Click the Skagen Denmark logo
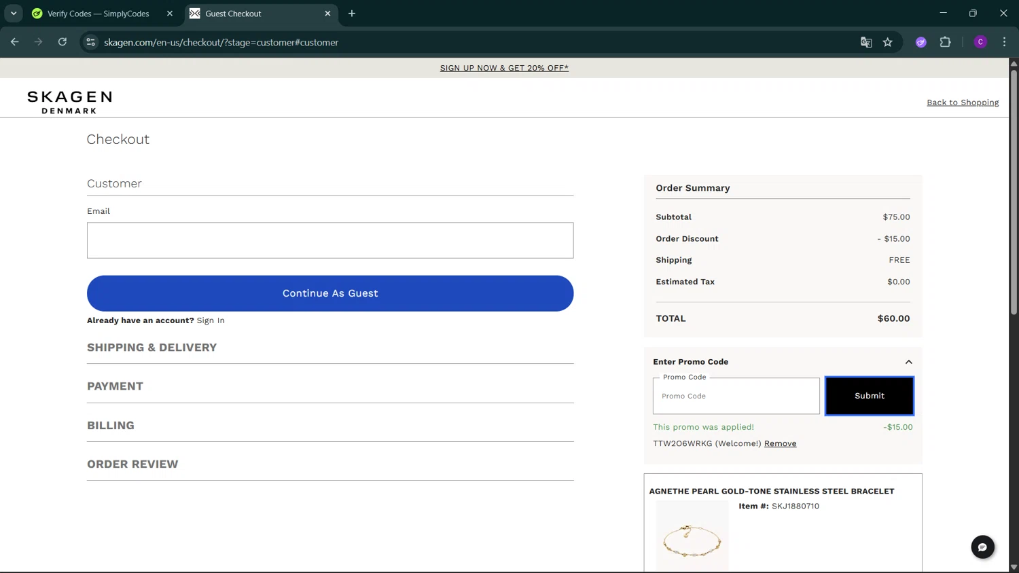Viewport: 1019px width, 573px height. 69,102
